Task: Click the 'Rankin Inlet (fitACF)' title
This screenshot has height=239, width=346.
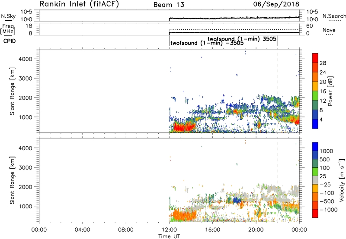Action: coord(79,4)
